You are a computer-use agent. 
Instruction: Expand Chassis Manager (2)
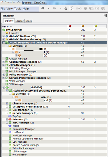(x=7, y=103)
